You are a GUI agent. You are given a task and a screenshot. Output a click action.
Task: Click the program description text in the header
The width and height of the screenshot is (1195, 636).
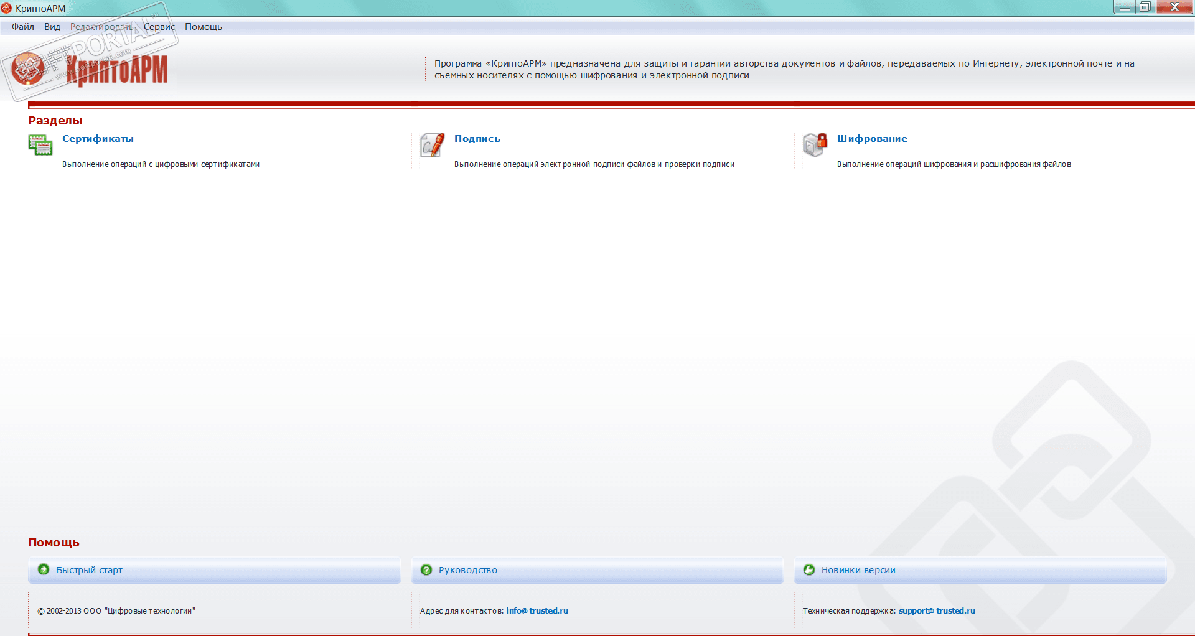pyautogui.click(x=784, y=70)
